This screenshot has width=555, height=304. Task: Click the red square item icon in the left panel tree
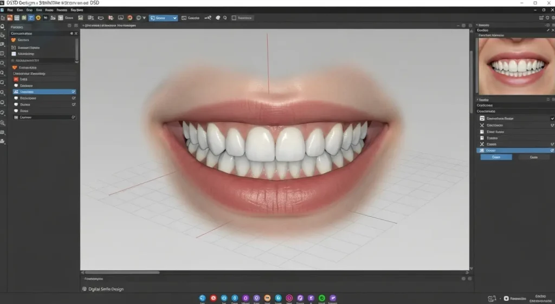coord(16,79)
